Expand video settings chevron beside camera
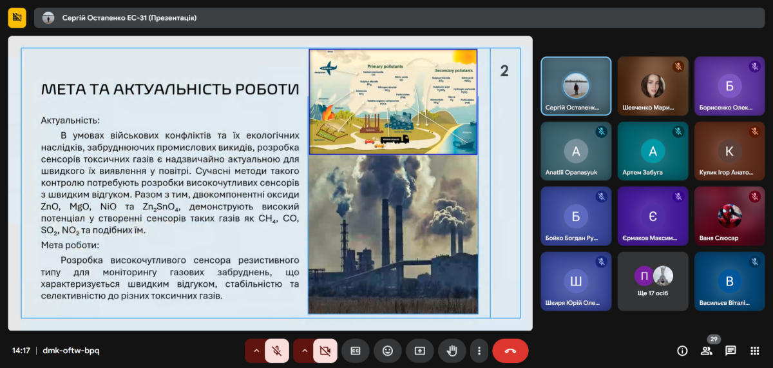 pyautogui.click(x=304, y=351)
